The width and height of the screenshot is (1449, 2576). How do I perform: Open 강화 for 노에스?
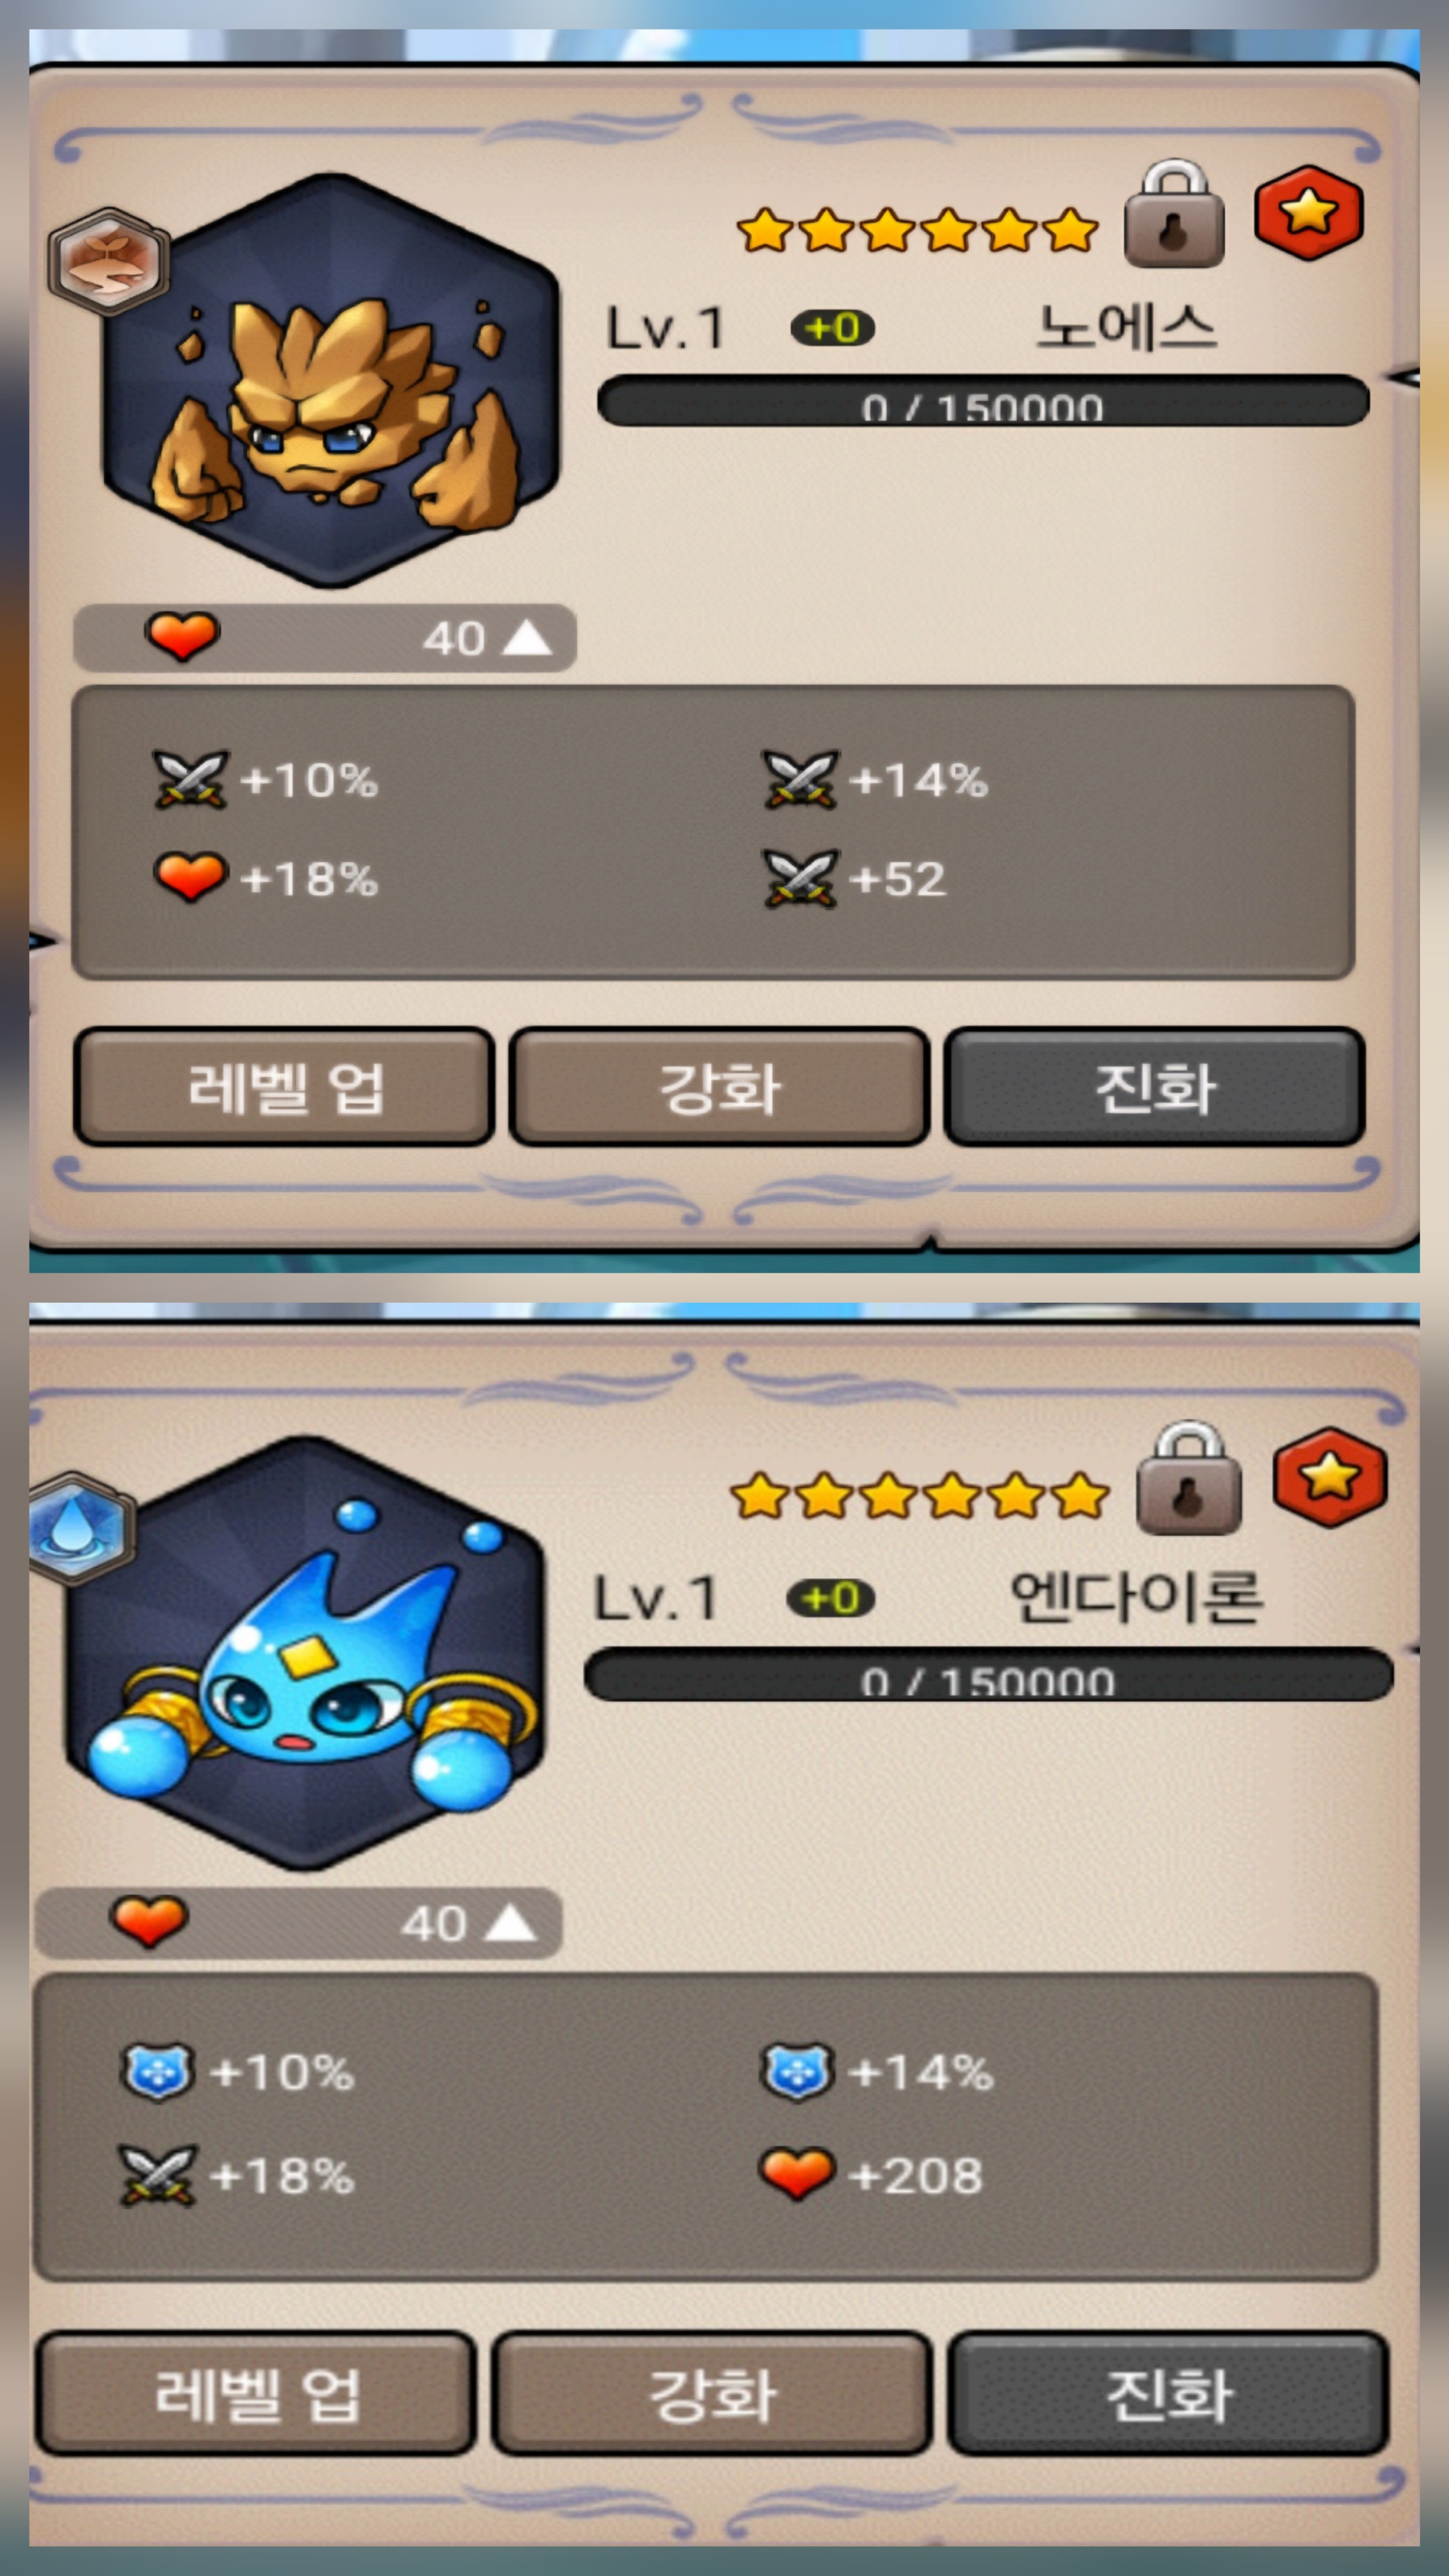click(x=719, y=1087)
